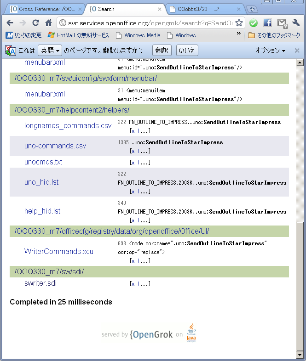The image size is (306, 361).
Task: Click the Java logo in the footer
Action: [191, 333]
